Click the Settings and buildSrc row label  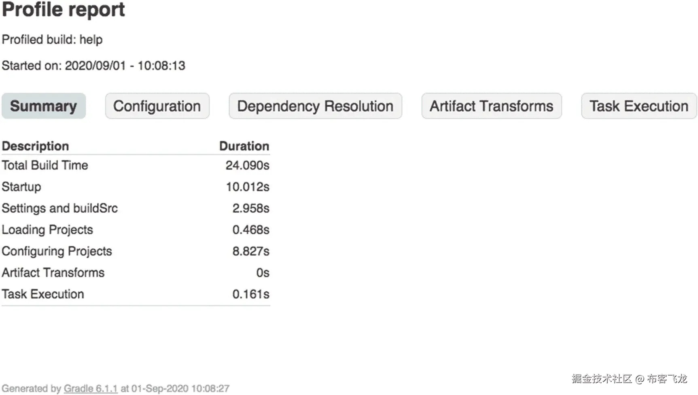[x=60, y=208]
